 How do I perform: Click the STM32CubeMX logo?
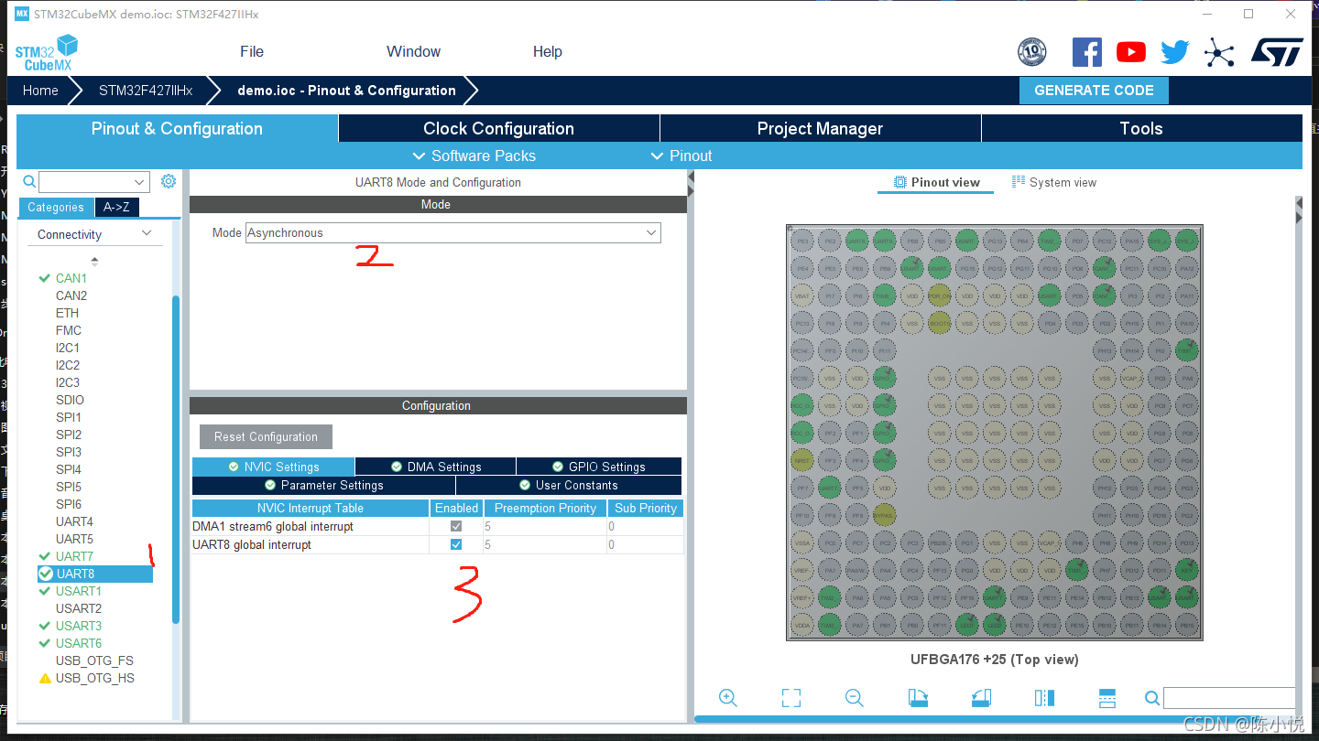pyautogui.click(x=46, y=52)
